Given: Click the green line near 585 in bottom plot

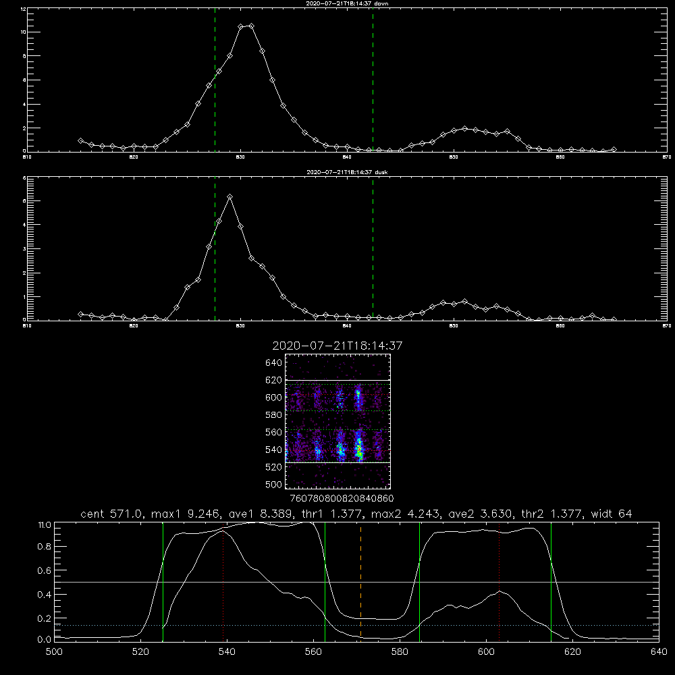Looking at the screenshot, I should pyautogui.click(x=419, y=581).
